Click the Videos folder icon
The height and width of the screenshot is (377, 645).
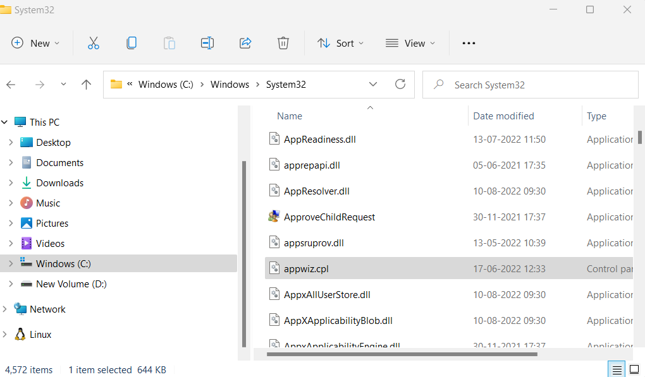(27, 243)
